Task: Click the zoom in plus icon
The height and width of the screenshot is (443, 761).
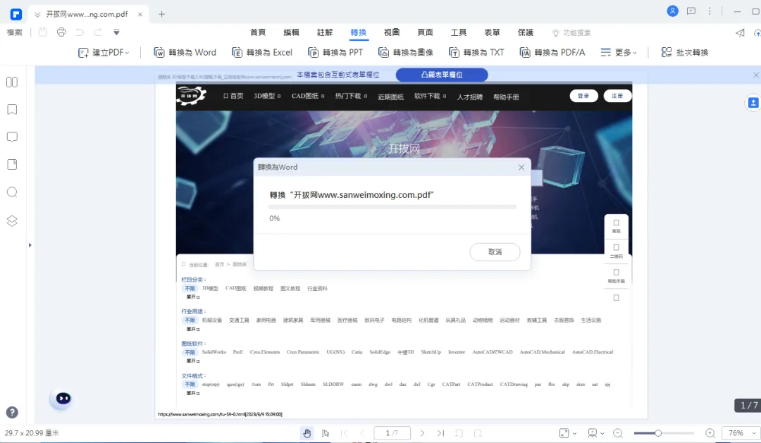Action: (710, 433)
